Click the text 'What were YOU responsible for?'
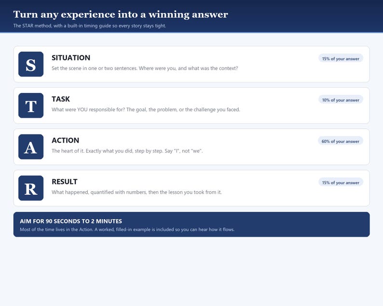This screenshot has height=306, width=383. 88,109
